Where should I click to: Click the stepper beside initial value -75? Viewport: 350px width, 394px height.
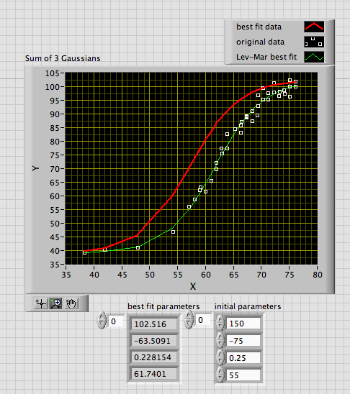(x=220, y=340)
